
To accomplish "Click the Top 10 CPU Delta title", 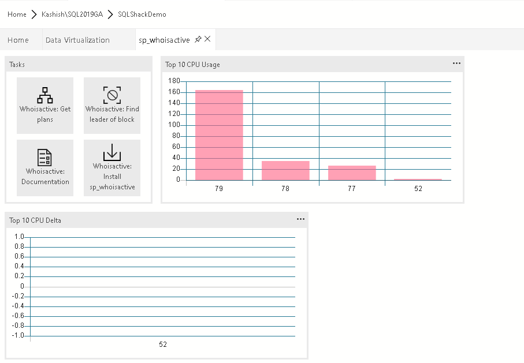I will click(x=35, y=220).
